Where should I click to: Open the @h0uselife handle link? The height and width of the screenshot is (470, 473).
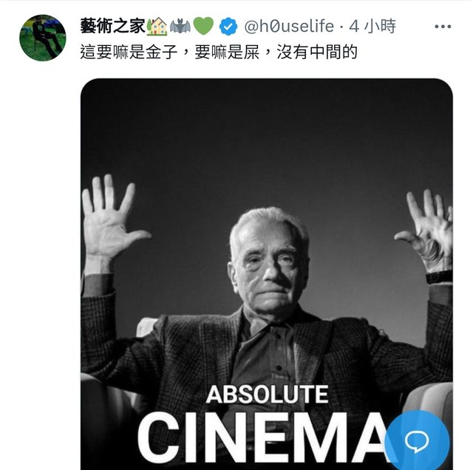point(289,27)
